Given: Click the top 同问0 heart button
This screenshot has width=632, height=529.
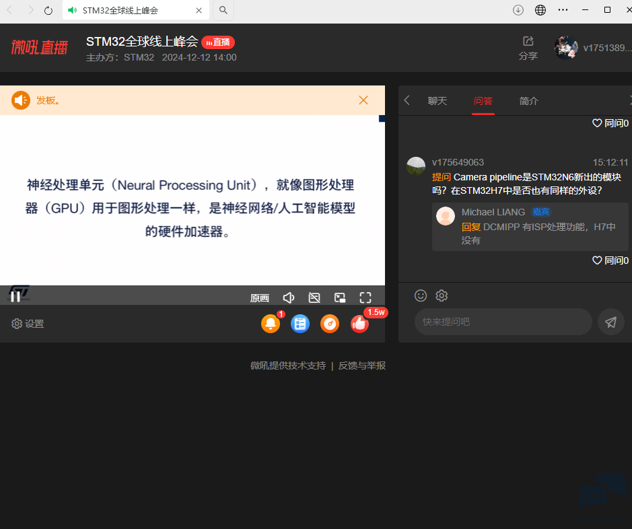Looking at the screenshot, I should (x=610, y=123).
